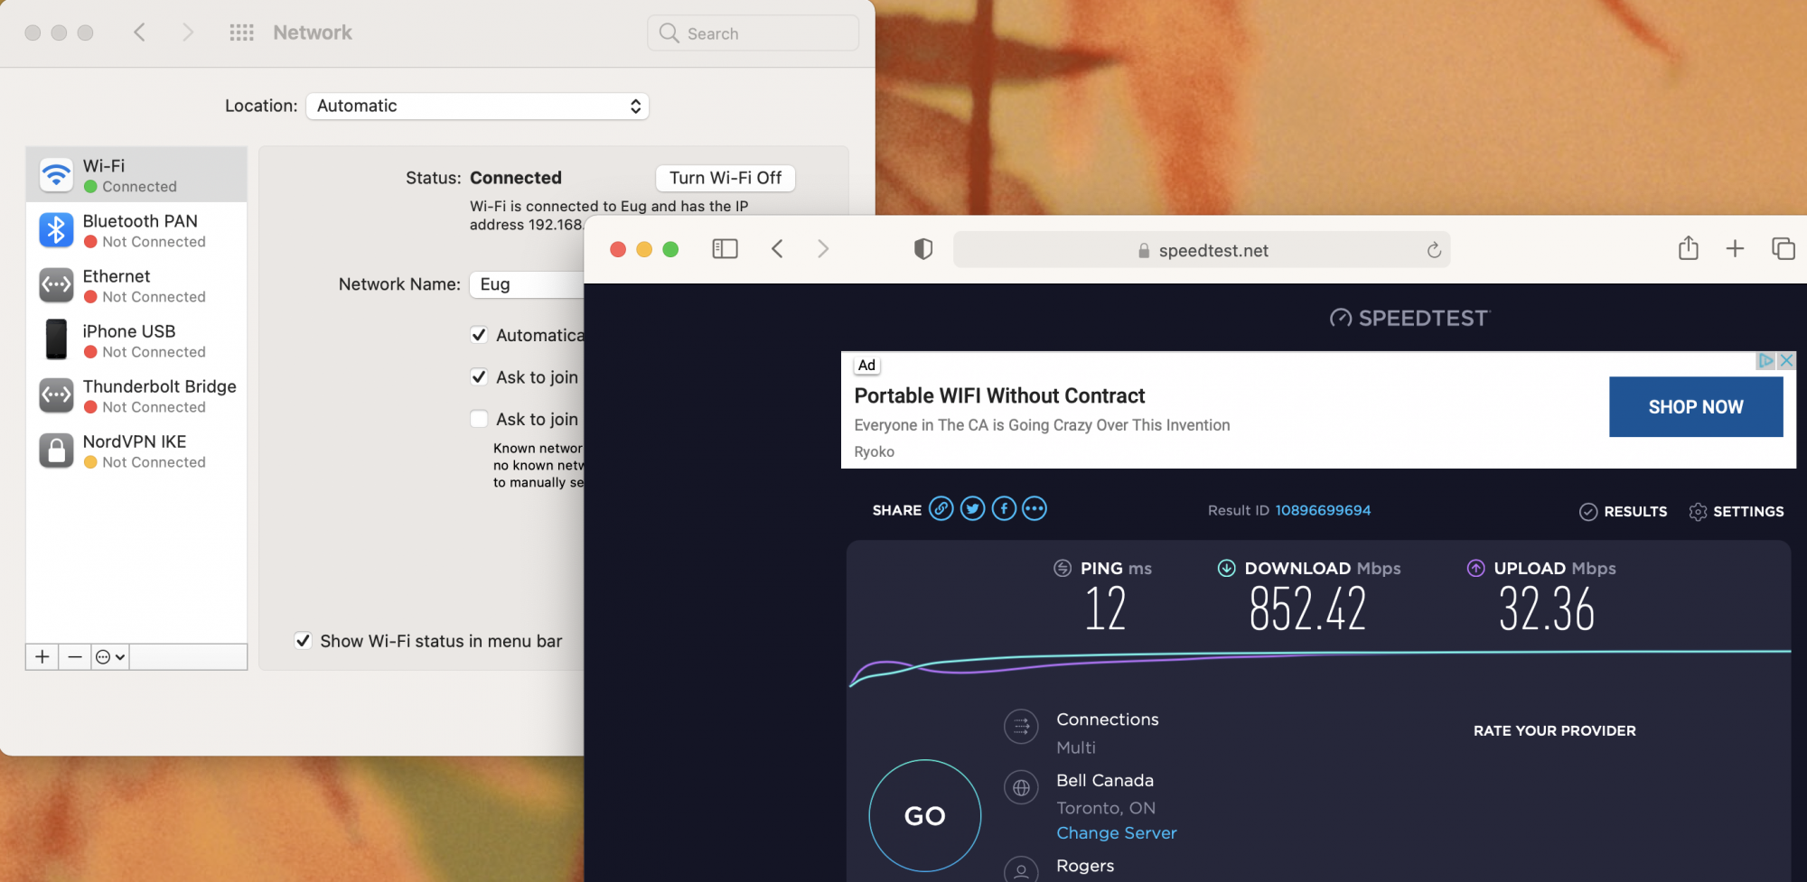Open RESULTS history

pos(1623,512)
